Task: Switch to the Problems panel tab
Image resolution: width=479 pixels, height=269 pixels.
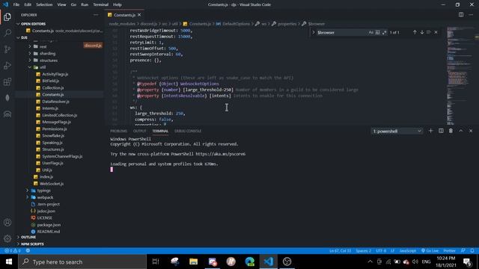Action: 118,131
